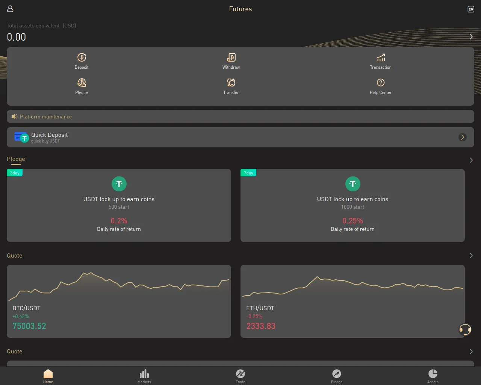Select the 3day USDT lock-up pledge card

pos(119,205)
